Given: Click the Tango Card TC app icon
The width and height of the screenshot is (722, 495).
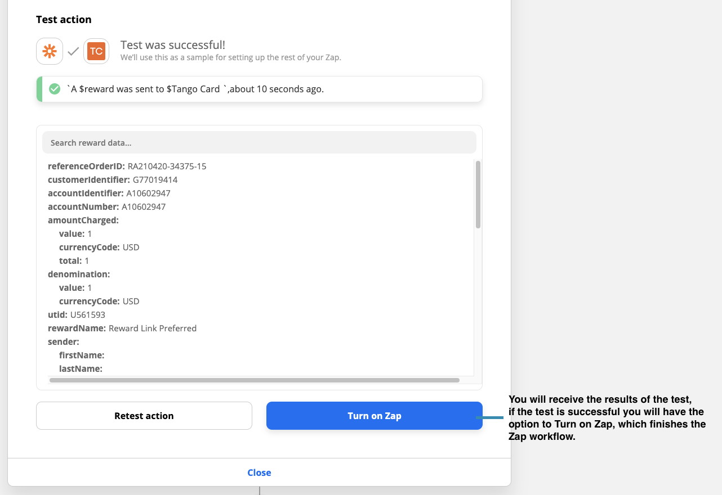Looking at the screenshot, I should 96,51.
